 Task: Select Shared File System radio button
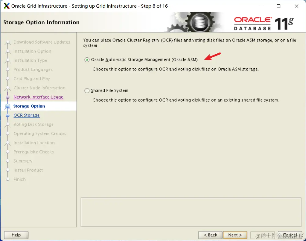pyautogui.click(x=87, y=91)
